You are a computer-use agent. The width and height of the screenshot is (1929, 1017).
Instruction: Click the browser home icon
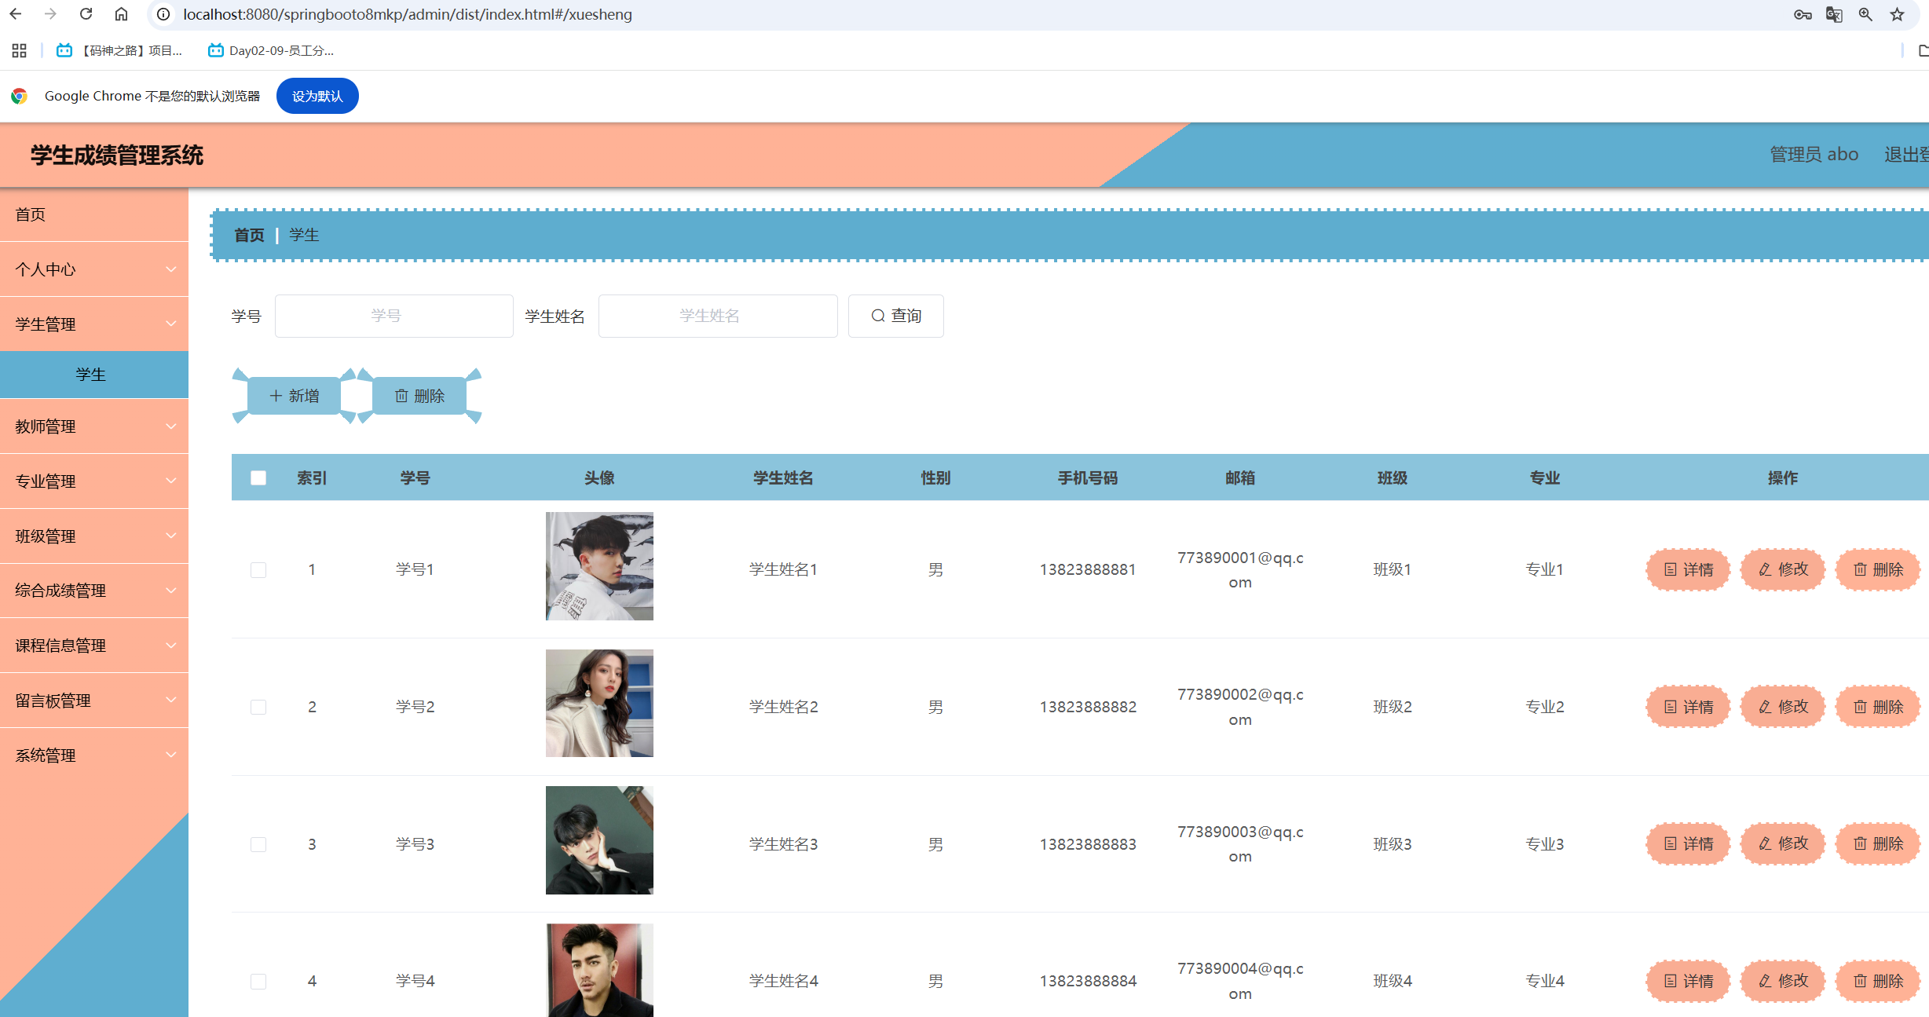tap(121, 14)
